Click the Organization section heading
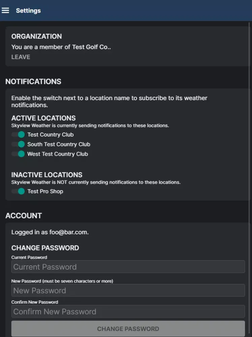The height and width of the screenshot is (337, 252). pos(36,36)
